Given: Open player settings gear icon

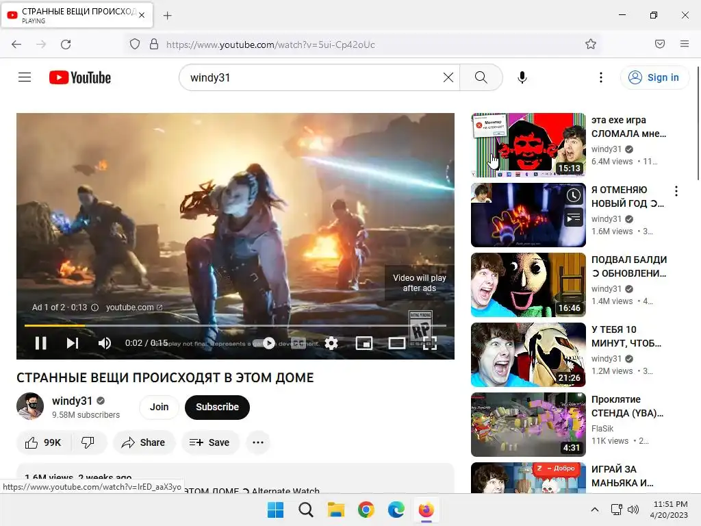Looking at the screenshot, I should 331,343.
